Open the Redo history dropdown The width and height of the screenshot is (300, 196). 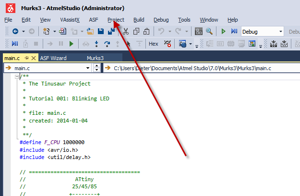(x=187, y=31)
